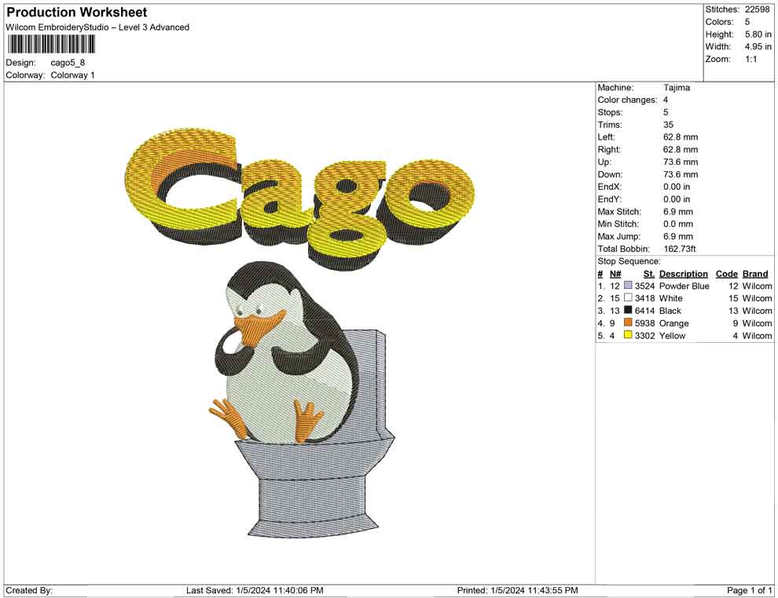Screen dimensions: 778x598
Task: Click the Height value '5.80 in'
Action: click(x=758, y=35)
